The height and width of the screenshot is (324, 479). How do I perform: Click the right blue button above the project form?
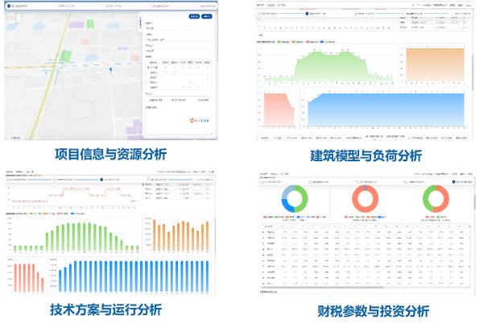tap(207, 16)
